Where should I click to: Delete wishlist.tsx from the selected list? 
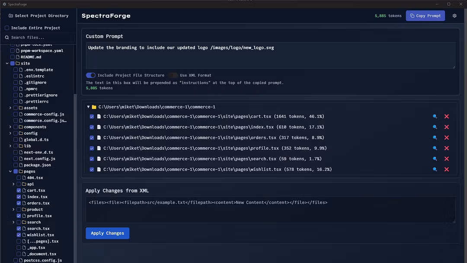pos(447,170)
